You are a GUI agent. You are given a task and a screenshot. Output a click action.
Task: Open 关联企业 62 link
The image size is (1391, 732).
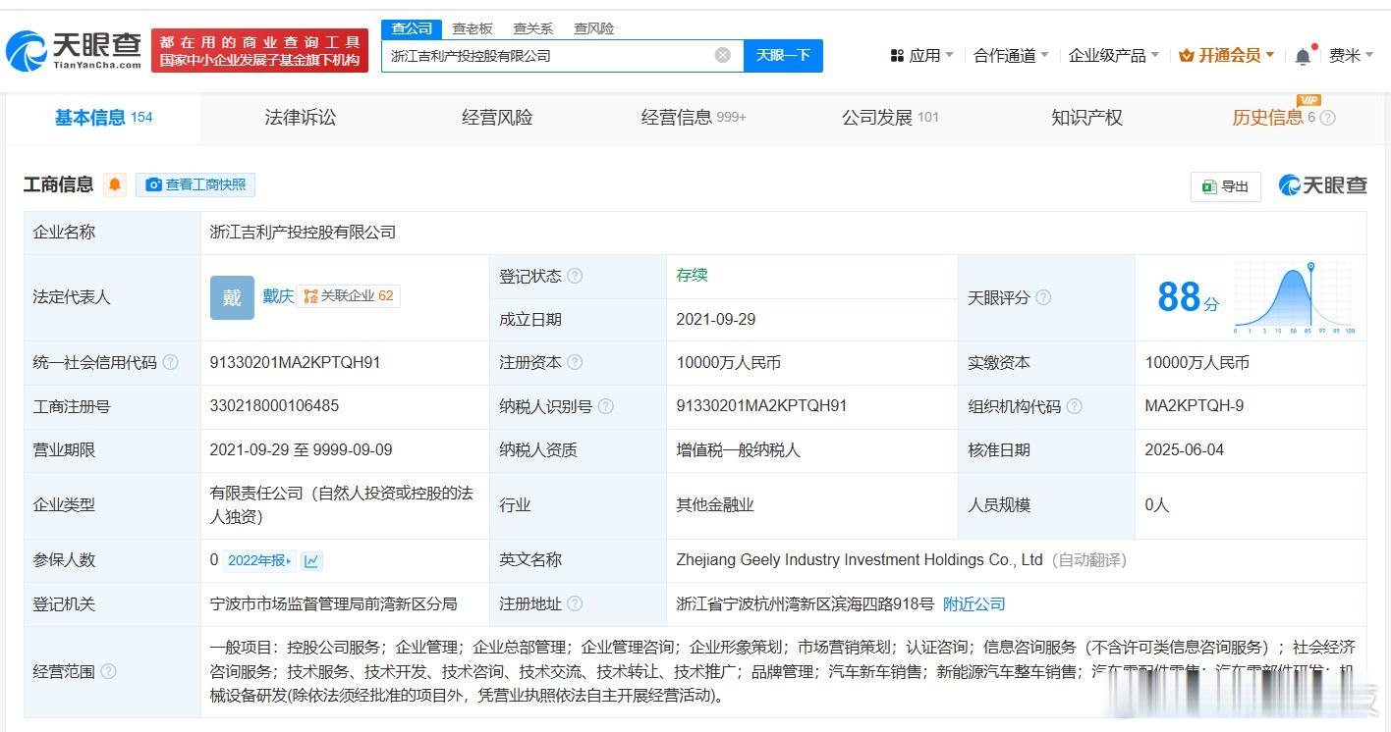click(x=348, y=296)
